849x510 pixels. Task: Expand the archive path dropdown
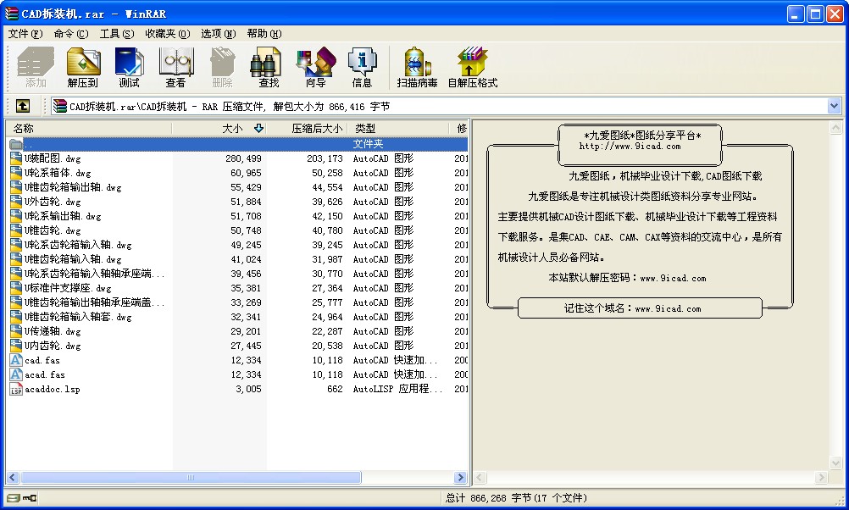[x=834, y=106]
